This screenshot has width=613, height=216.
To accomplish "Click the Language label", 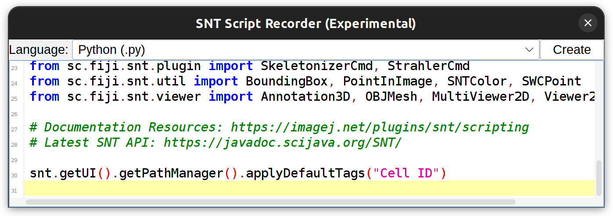I will (x=39, y=50).
